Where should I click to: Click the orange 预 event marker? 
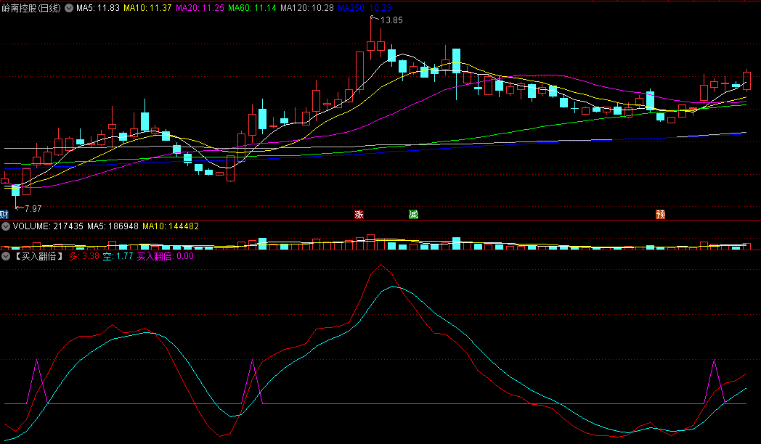(x=661, y=214)
